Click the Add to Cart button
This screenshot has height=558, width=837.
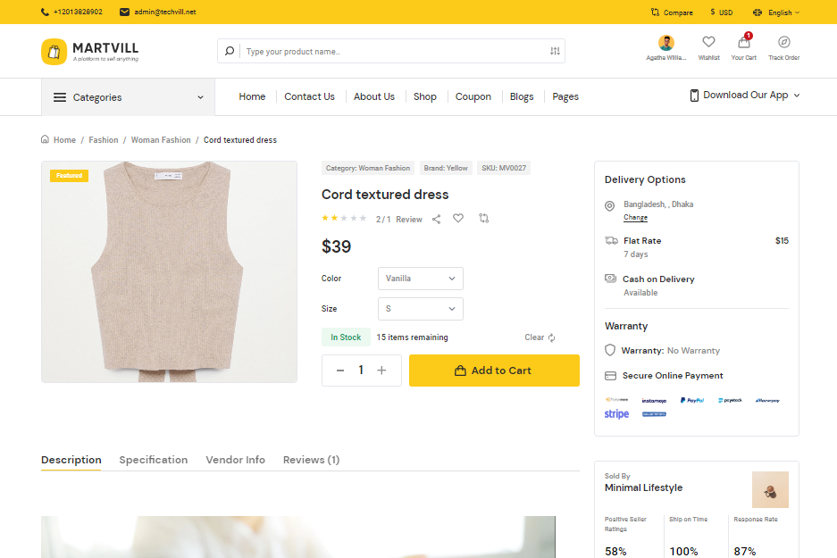coord(494,371)
